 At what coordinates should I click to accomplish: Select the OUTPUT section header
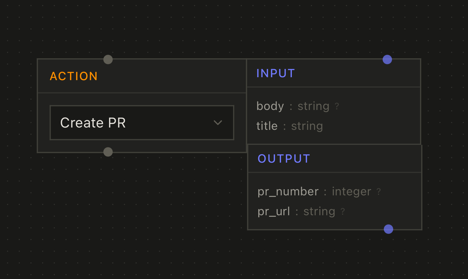point(284,159)
